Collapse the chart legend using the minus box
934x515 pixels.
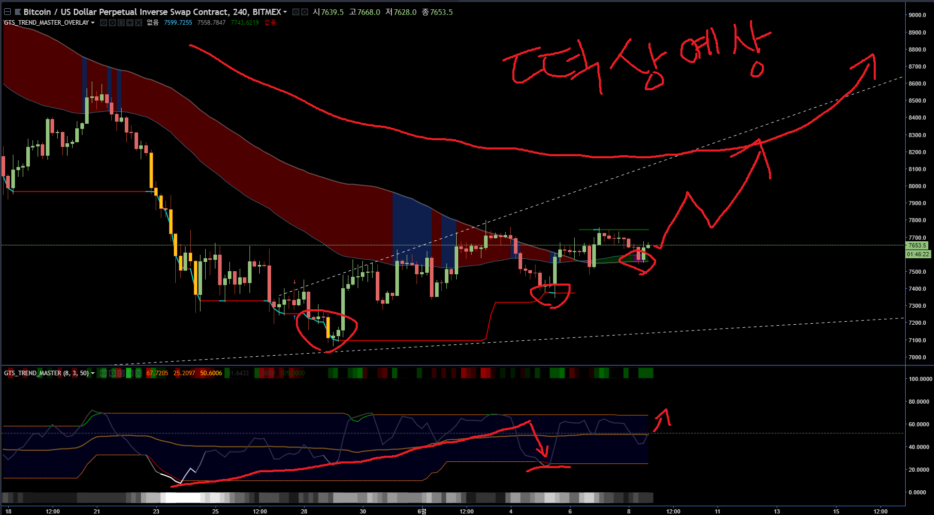pyautogui.click(x=7, y=12)
